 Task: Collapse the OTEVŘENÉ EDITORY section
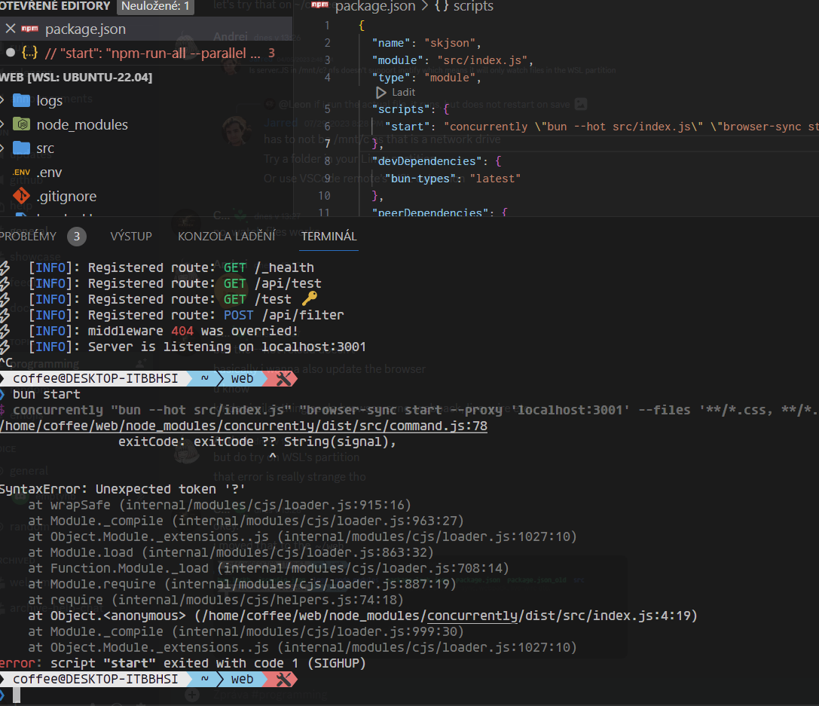coord(54,5)
